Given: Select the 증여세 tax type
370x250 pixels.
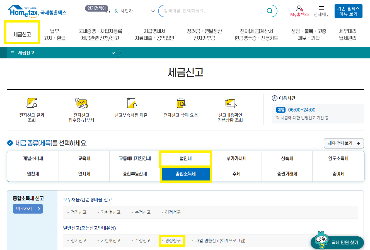Looking at the screenshot, I should 338,174.
